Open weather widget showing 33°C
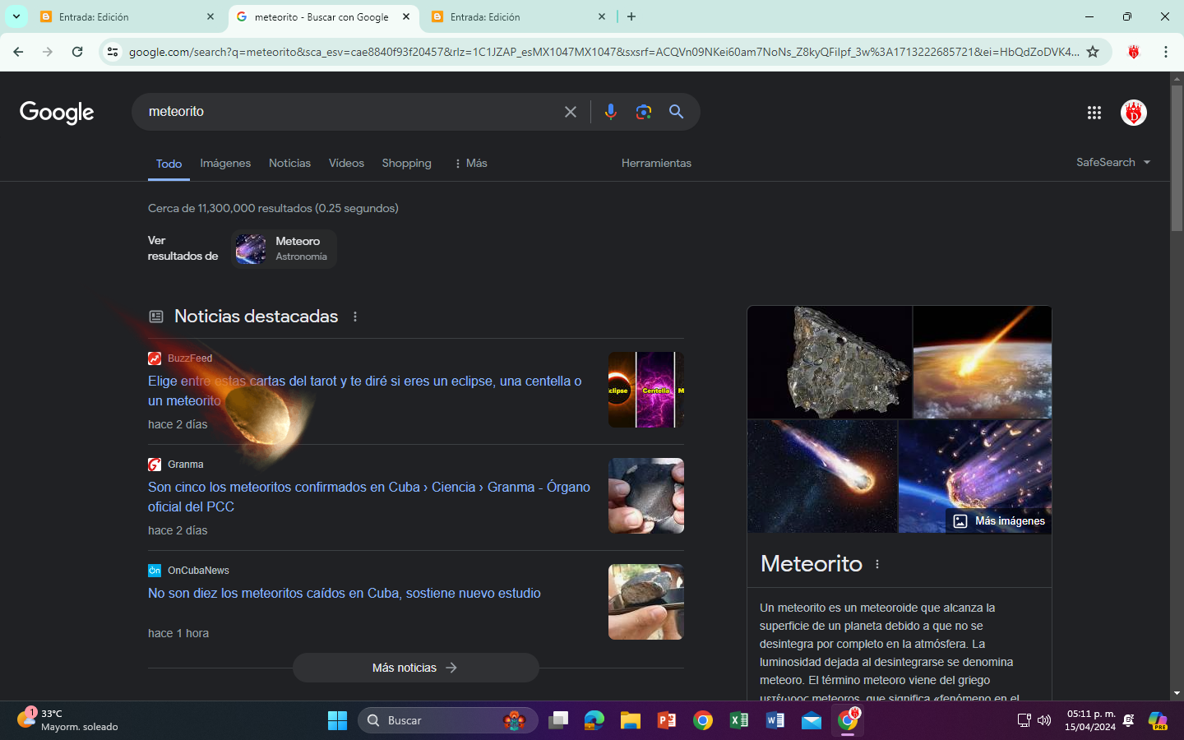Image resolution: width=1184 pixels, height=740 pixels. click(67, 720)
